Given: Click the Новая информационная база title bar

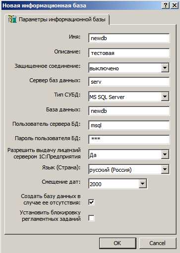Looking at the screenshot, I should coord(81,5).
